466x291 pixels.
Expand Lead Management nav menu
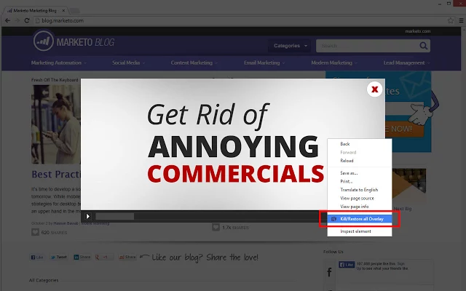[406, 63]
